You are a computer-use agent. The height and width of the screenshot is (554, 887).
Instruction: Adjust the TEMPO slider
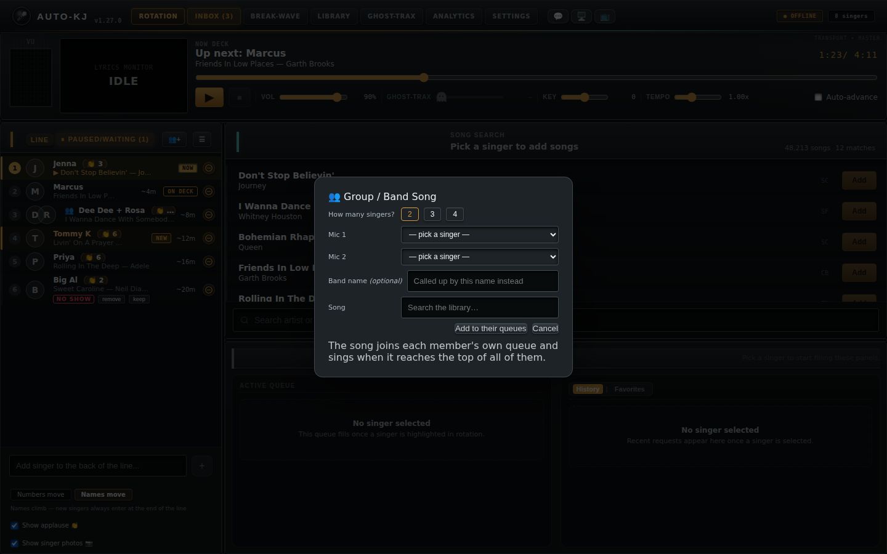coord(697,97)
